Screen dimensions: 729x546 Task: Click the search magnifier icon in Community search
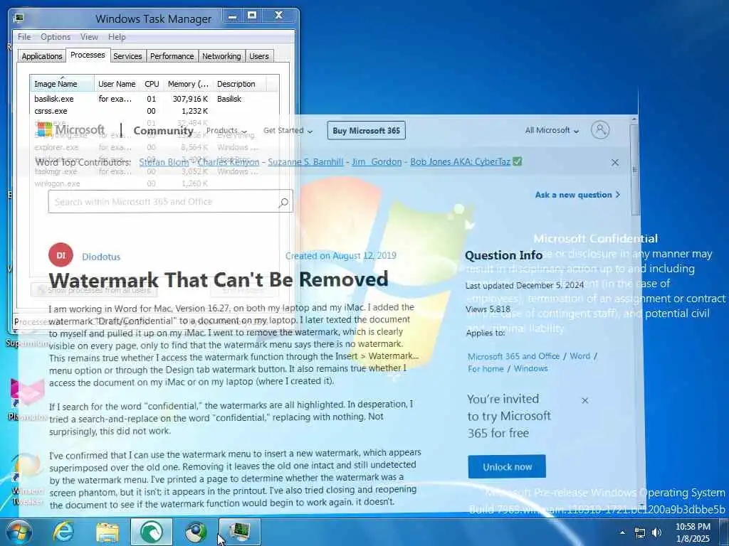(283, 202)
